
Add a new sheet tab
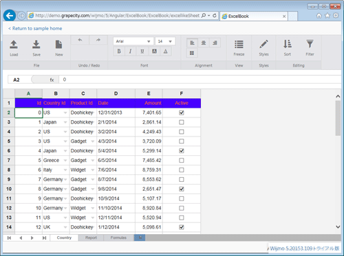140,237
